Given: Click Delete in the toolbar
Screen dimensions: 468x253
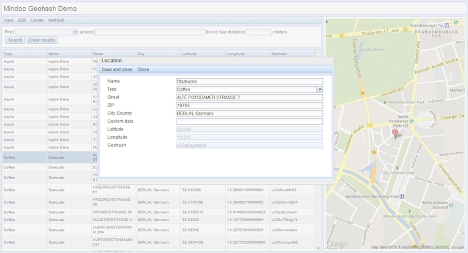Looking at the screenshot, I should [x=37, y=20].
